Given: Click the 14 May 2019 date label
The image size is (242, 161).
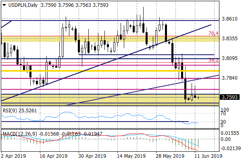Looking at the screenshot, I should click(x=131, y=156).
